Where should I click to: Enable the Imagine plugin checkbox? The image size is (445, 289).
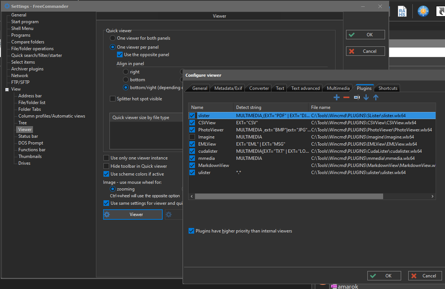click(192, 137)
